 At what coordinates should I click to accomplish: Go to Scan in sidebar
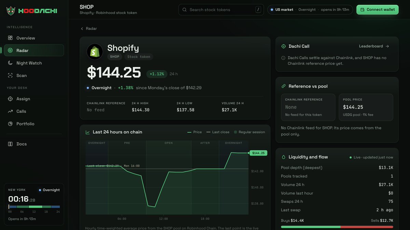(x=34, y=75)
